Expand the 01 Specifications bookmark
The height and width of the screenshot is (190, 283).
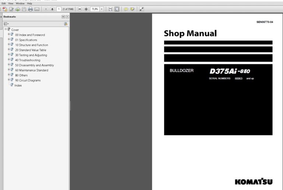(x=9, y=39)
